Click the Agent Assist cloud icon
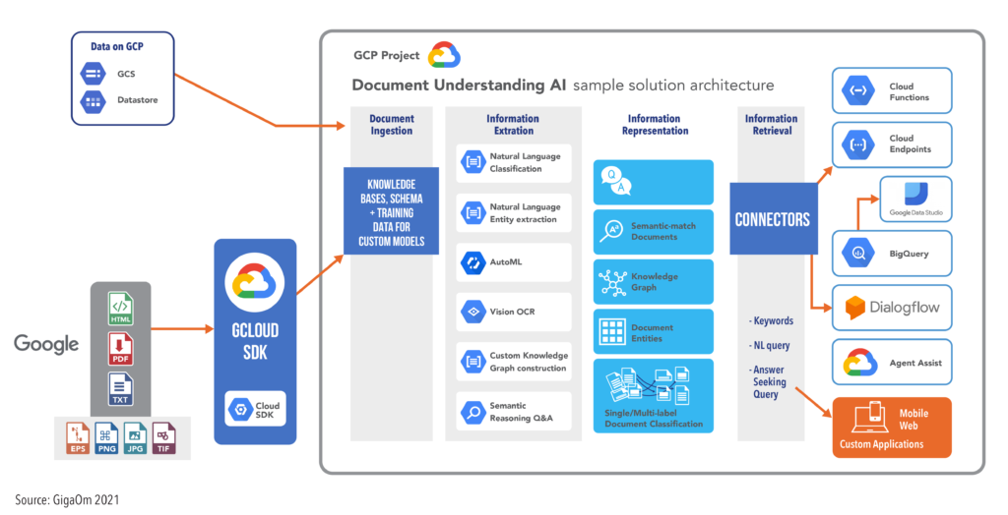This screenshot has width=1008, height=515. (860, 362)
